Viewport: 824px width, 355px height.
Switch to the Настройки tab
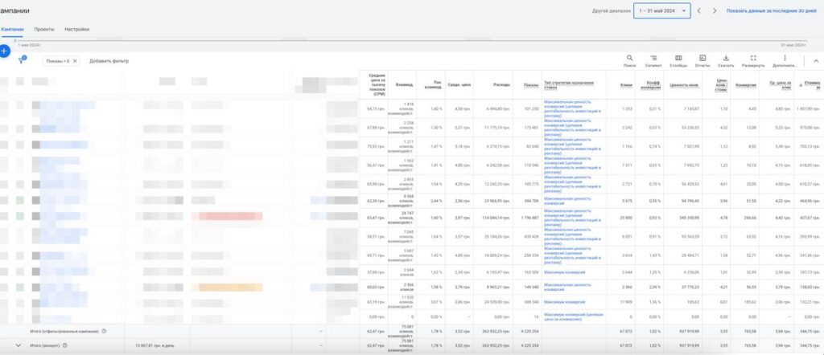coord(76,29)
